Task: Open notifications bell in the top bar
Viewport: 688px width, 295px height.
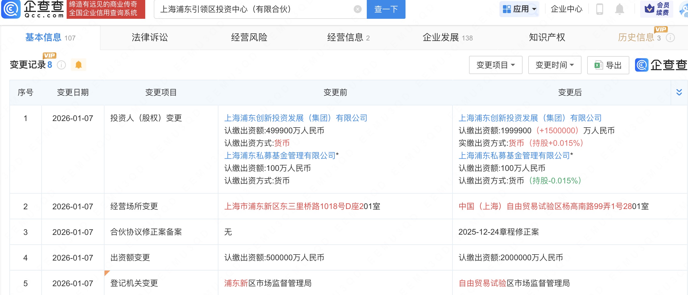Action: click(619, 9)
